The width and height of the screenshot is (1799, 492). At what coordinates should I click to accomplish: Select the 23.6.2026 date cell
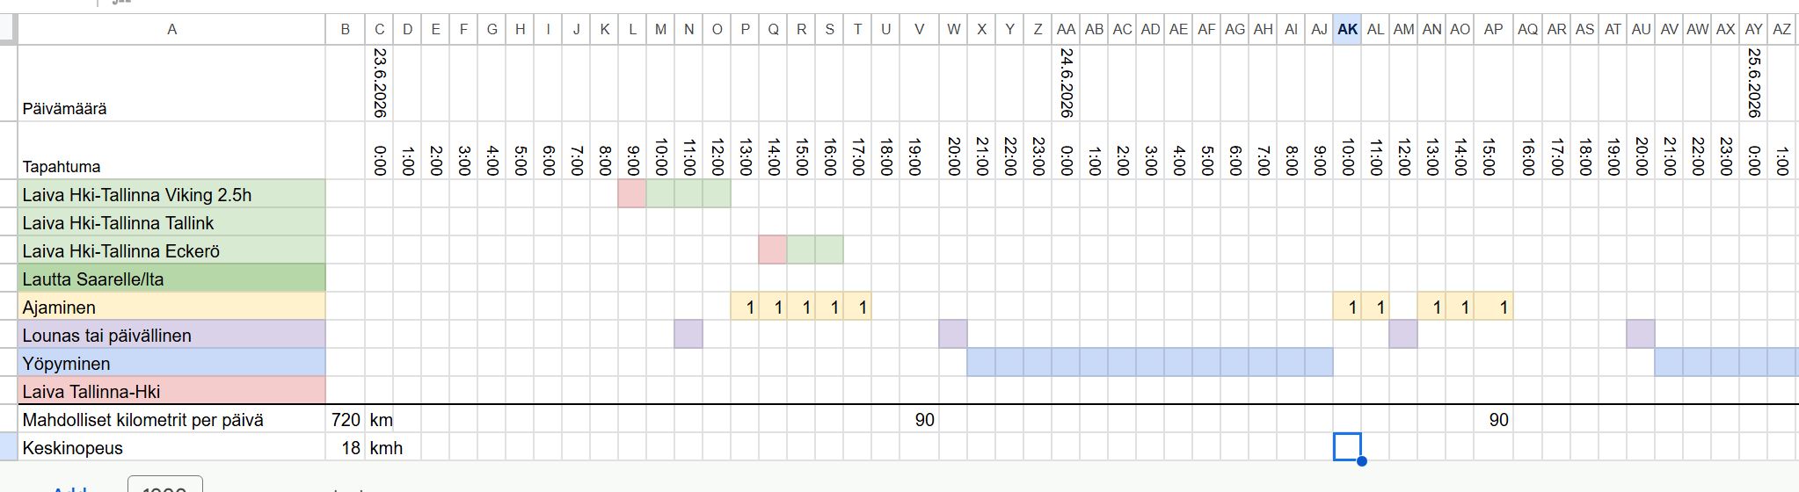click(x=379, y=84)
